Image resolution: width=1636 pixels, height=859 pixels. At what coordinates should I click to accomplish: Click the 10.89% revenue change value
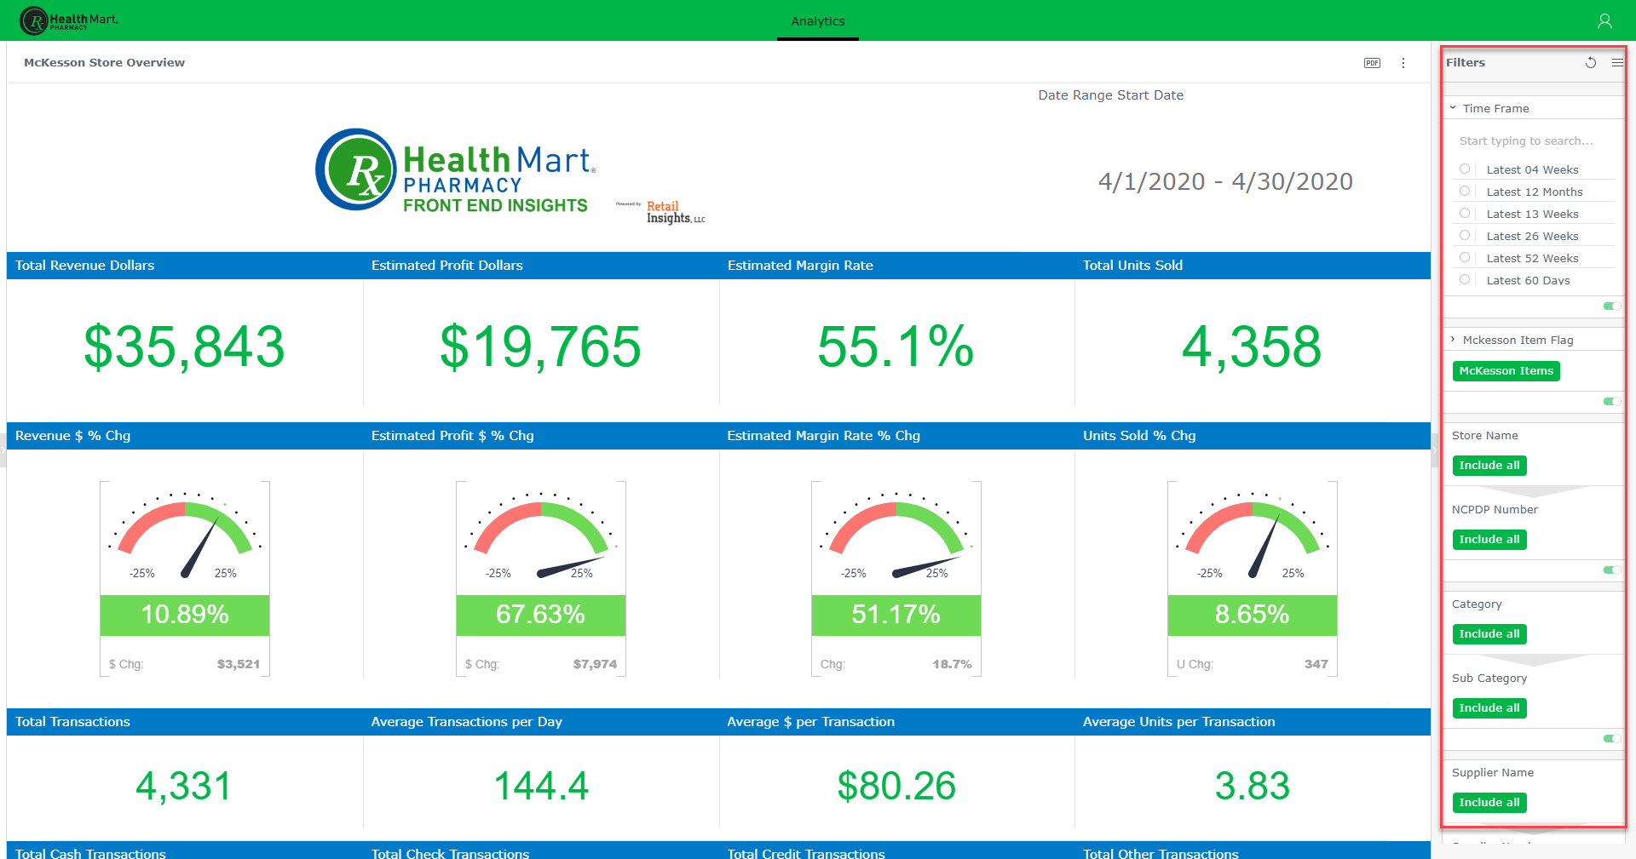185,615
